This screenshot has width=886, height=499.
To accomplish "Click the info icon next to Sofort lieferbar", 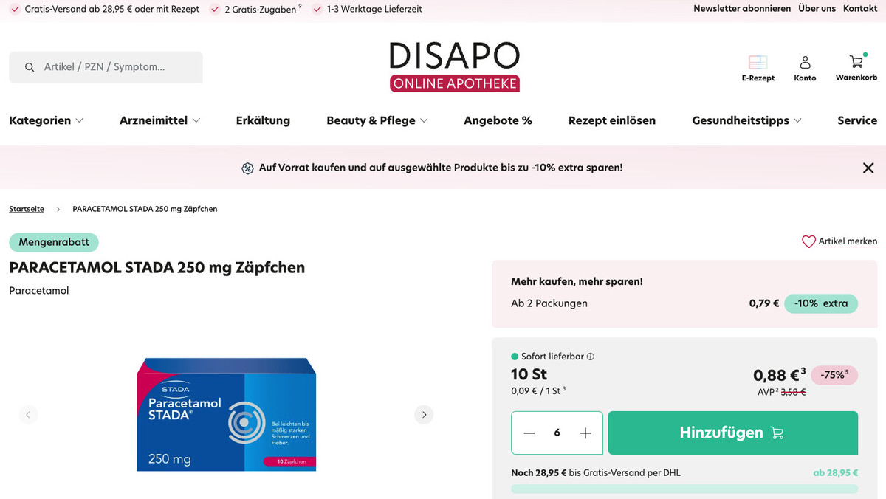I will tap(589, 357).
